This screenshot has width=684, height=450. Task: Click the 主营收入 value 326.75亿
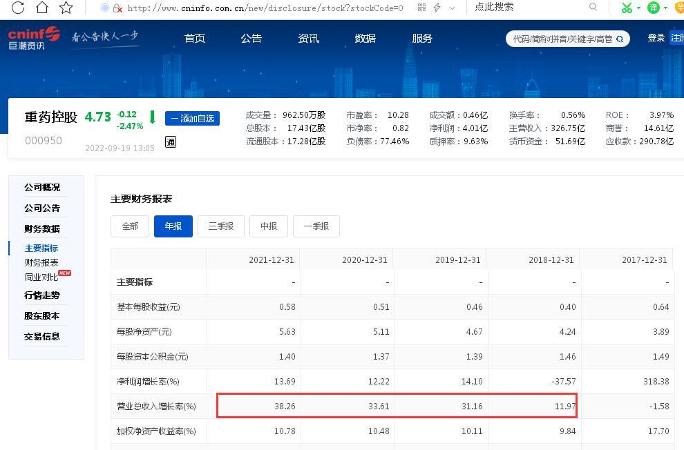[x=568, y=128]
